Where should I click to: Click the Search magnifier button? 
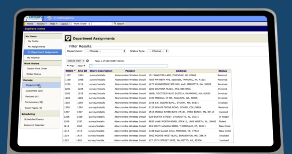pos(119,24)
